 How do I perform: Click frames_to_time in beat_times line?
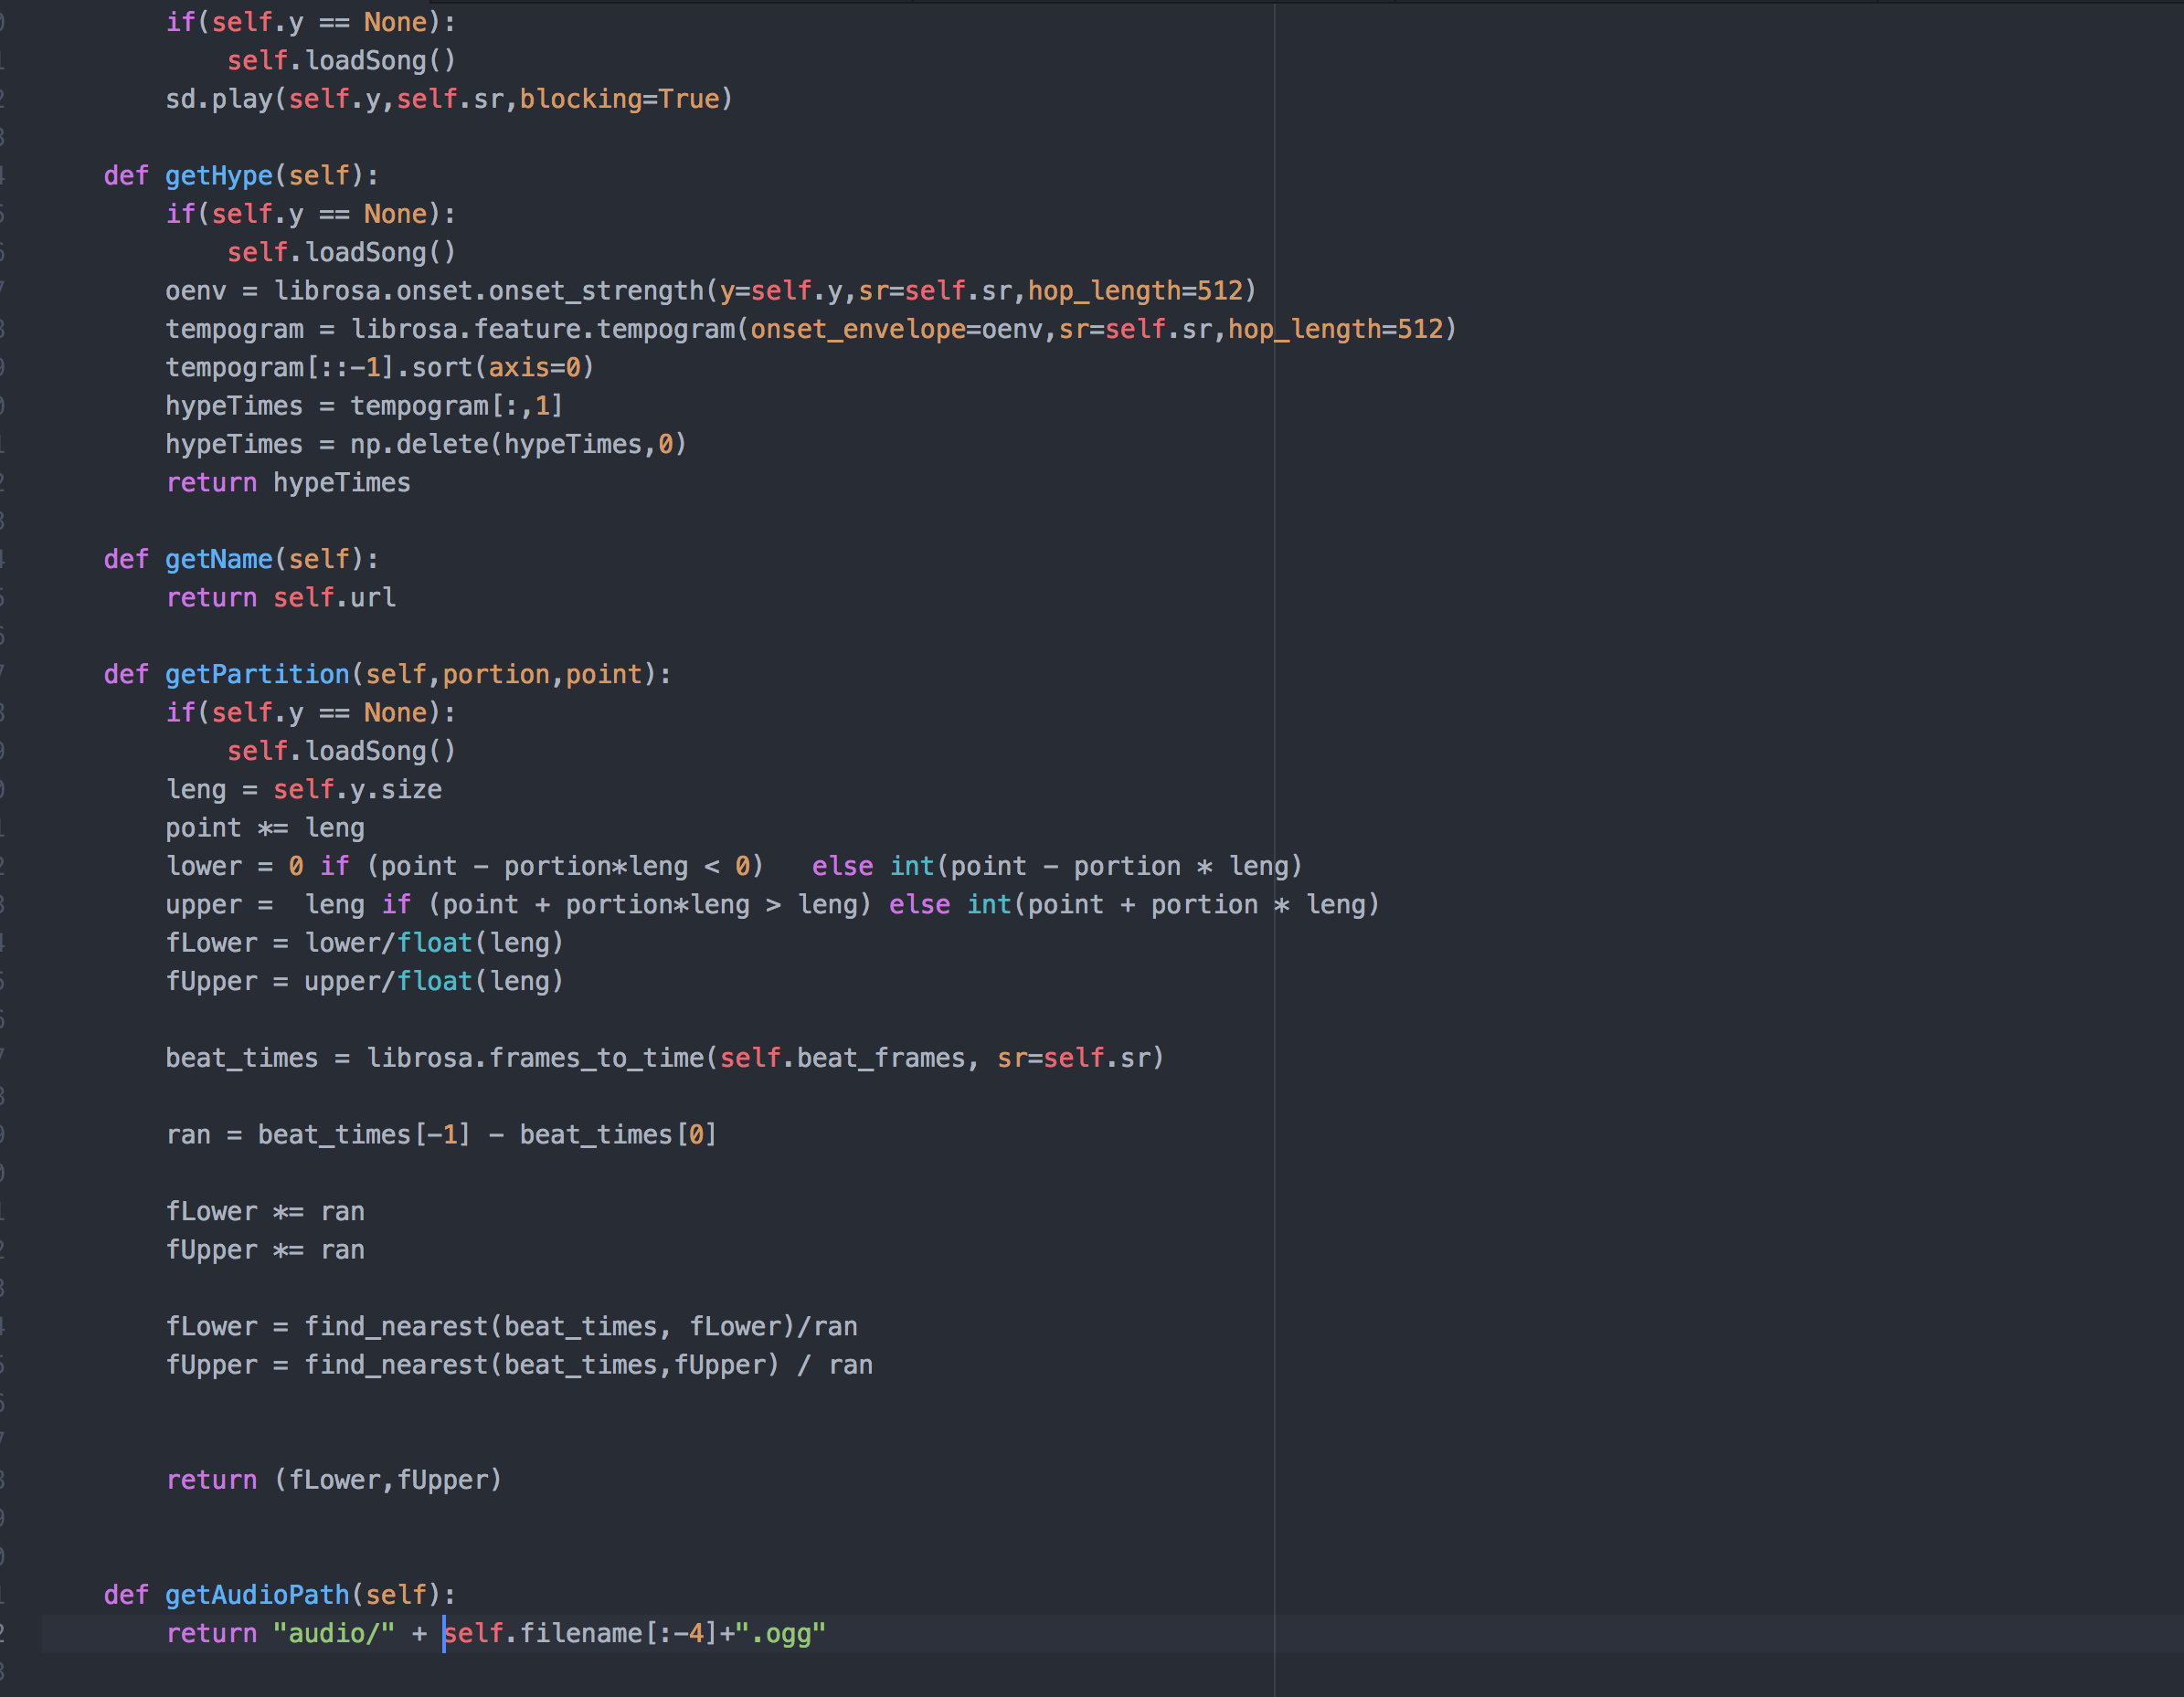click(595, 1059)
